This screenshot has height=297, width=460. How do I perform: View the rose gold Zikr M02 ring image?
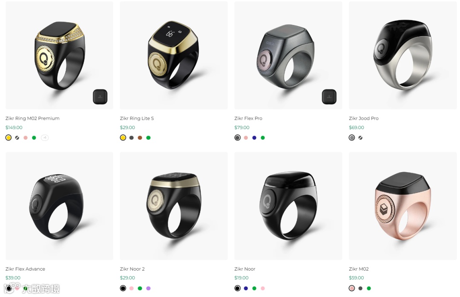pos(402,206)
